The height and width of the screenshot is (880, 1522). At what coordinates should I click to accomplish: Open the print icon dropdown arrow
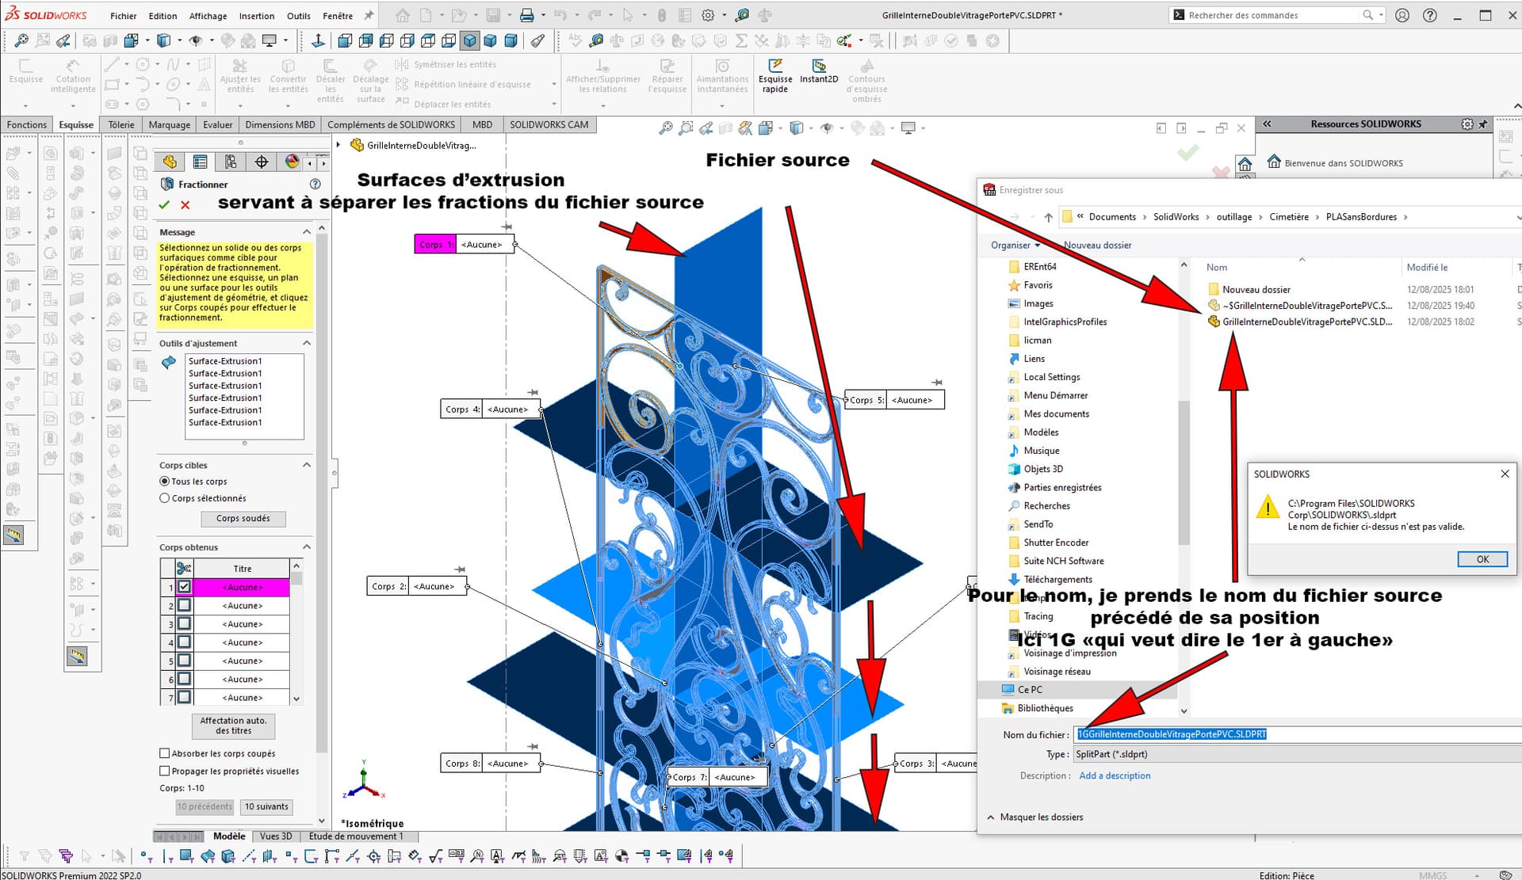coord(543,15)
